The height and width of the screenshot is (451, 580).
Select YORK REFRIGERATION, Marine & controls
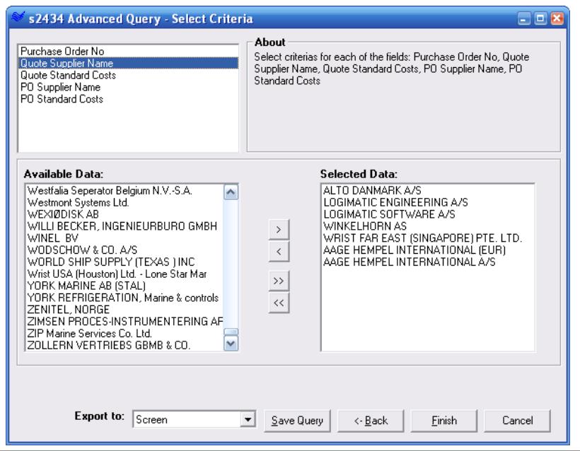pos(124,298)
